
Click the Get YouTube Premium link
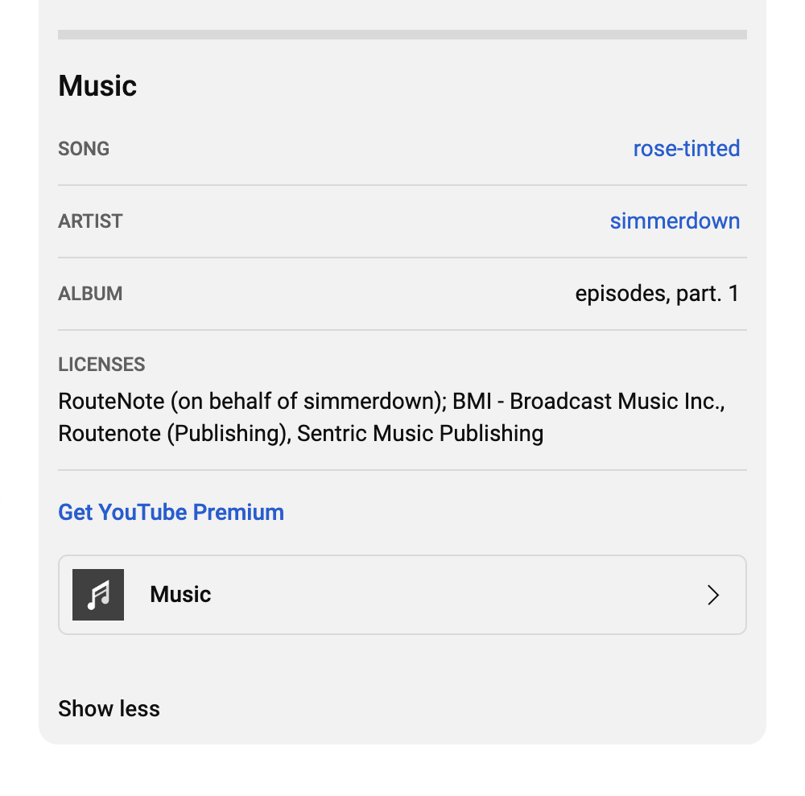pyautogui.click(x=171, y=513)
